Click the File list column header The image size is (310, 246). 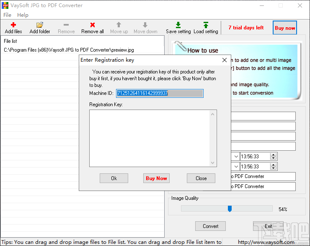pyautogui.click(x=82, y=41)
